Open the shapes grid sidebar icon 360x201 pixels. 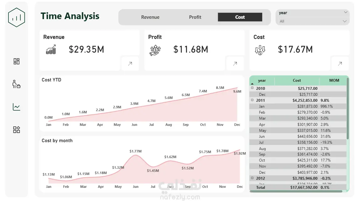click(x=17, y=130)
